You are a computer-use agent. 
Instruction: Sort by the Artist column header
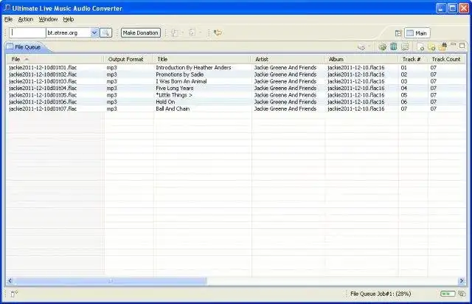[x=287, y=59]
